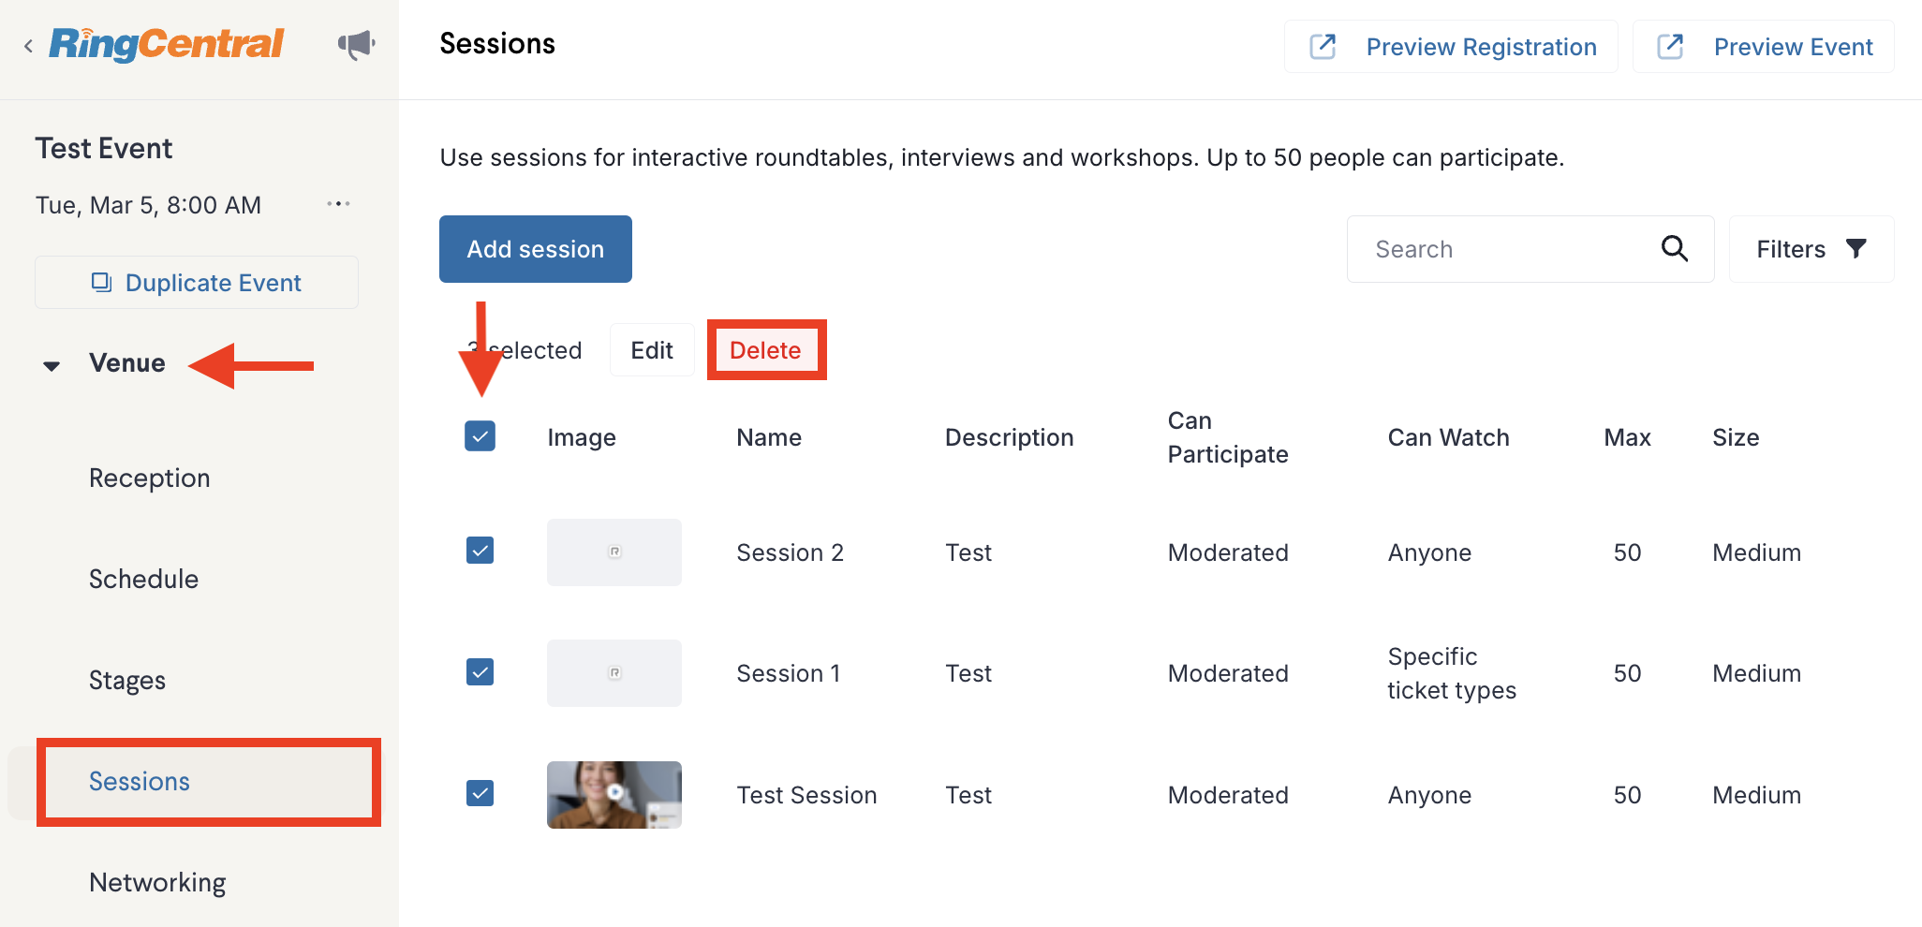Click the Filters funnel icon
Screen dimensions: 1922x927
(x=1855, y=248)
